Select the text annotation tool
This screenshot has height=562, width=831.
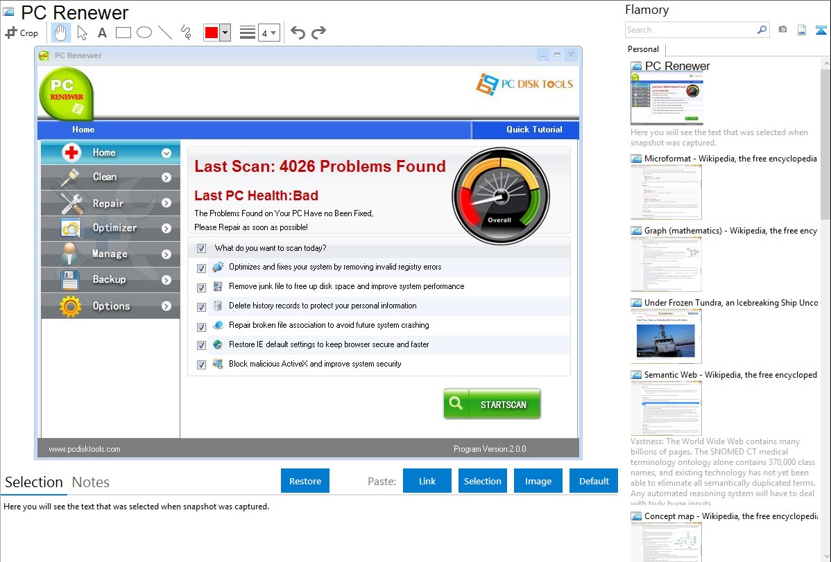102,33
